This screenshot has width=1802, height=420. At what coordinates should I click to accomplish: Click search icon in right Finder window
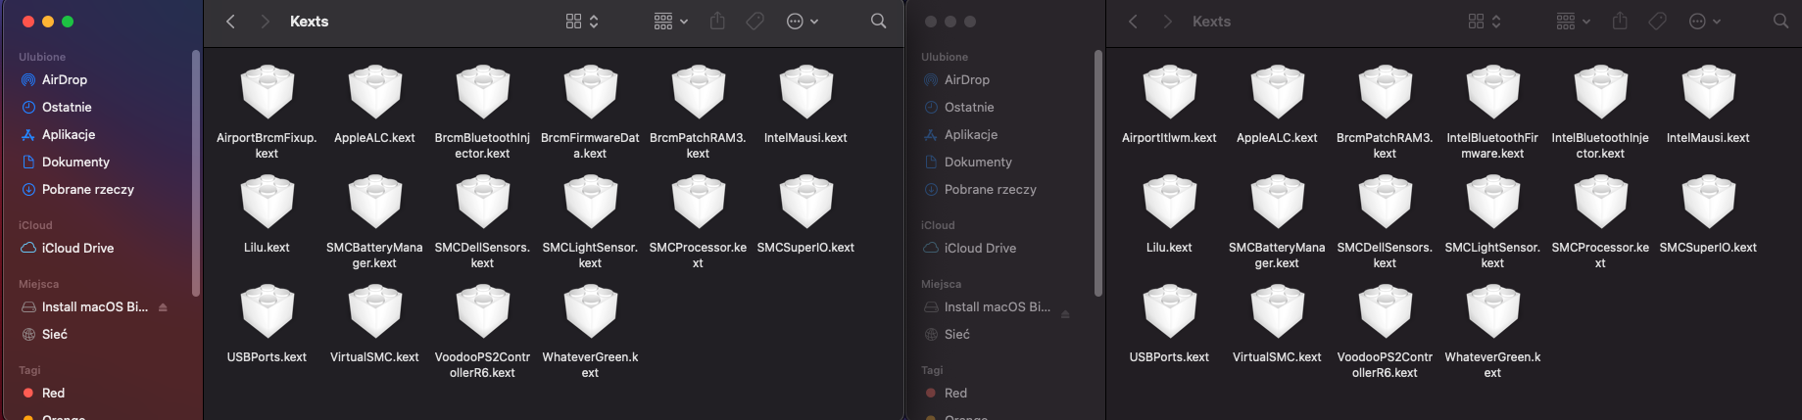1781,22
